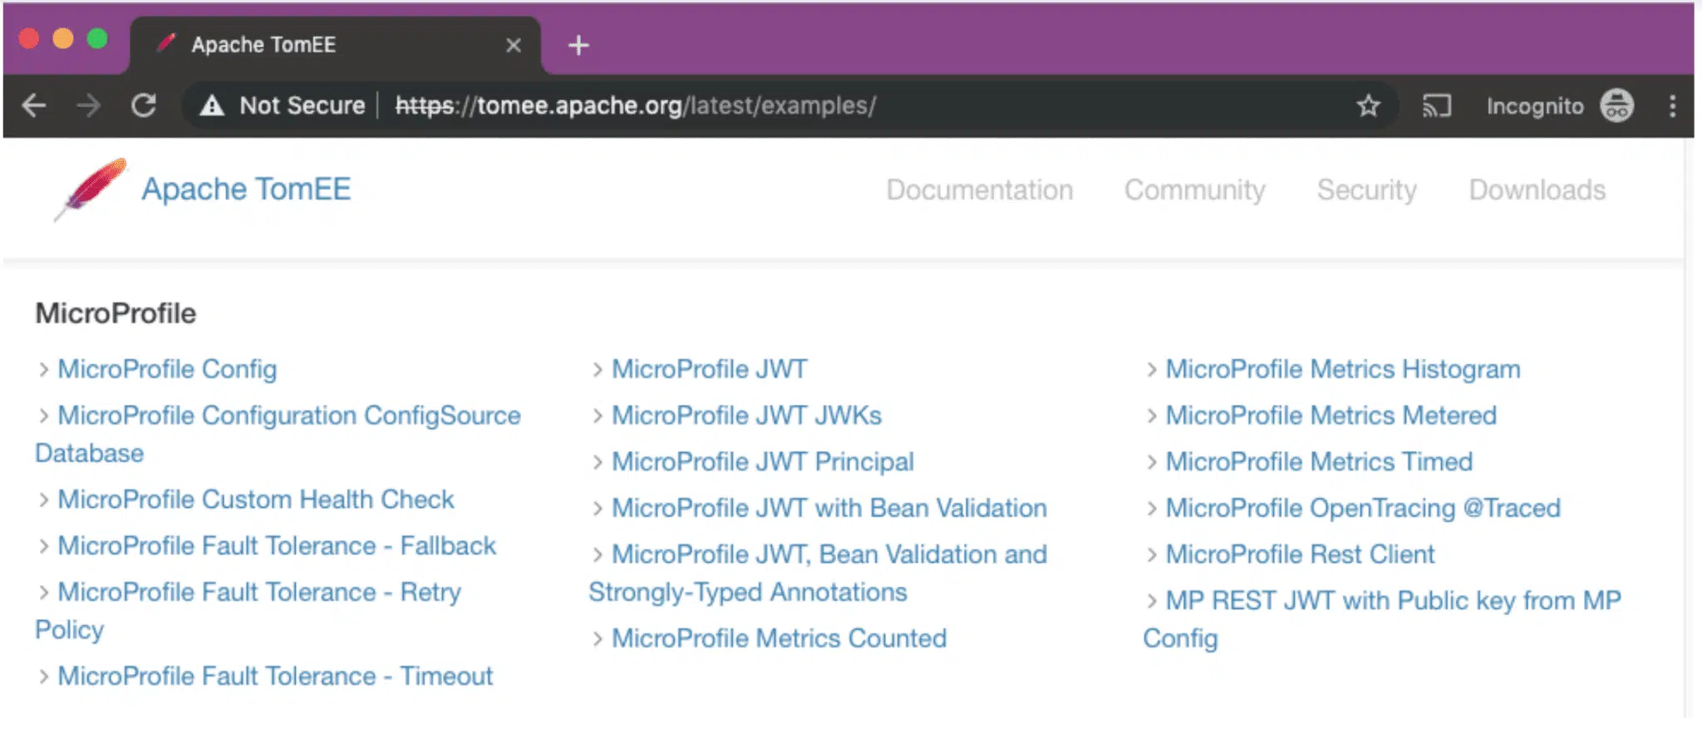1702x743 pixels.
Task: Click the Not Secure warning icon
Action: (213, 106)
